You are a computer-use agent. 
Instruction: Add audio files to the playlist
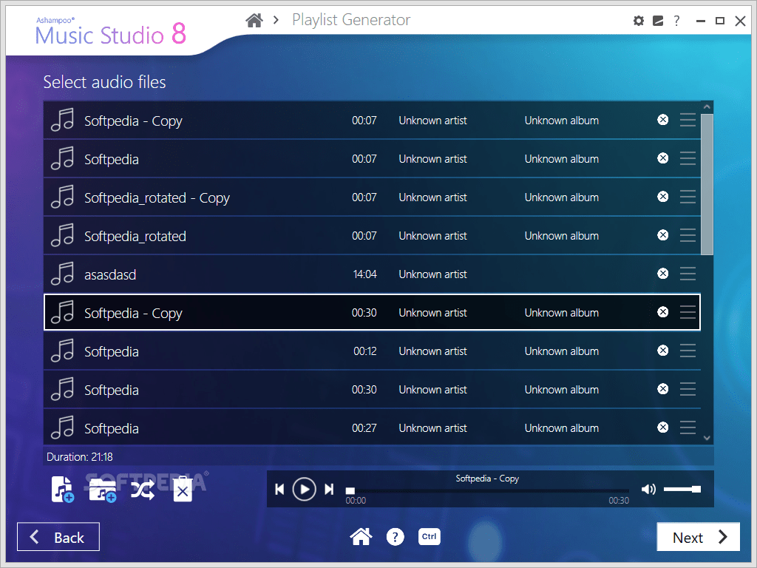(x=62, y=488)
